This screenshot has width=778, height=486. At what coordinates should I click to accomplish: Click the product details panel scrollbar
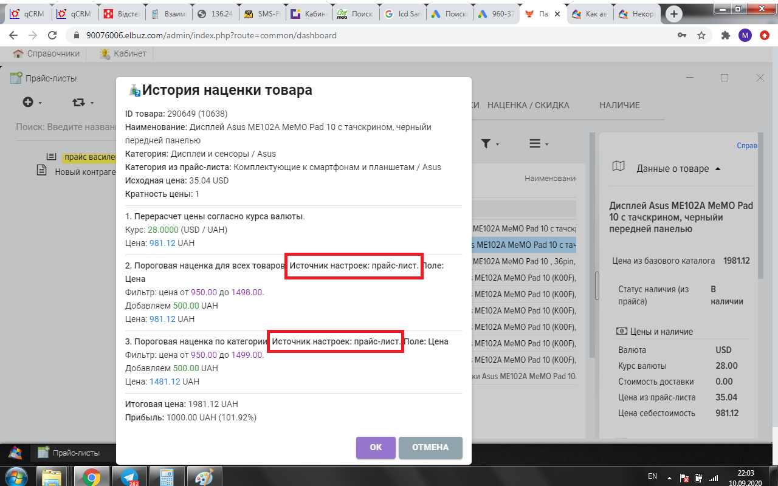pyautogui.click(x=760, y=207)
